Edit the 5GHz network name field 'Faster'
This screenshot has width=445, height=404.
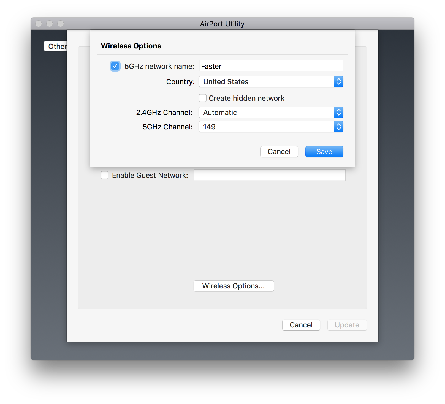(271, 66)
